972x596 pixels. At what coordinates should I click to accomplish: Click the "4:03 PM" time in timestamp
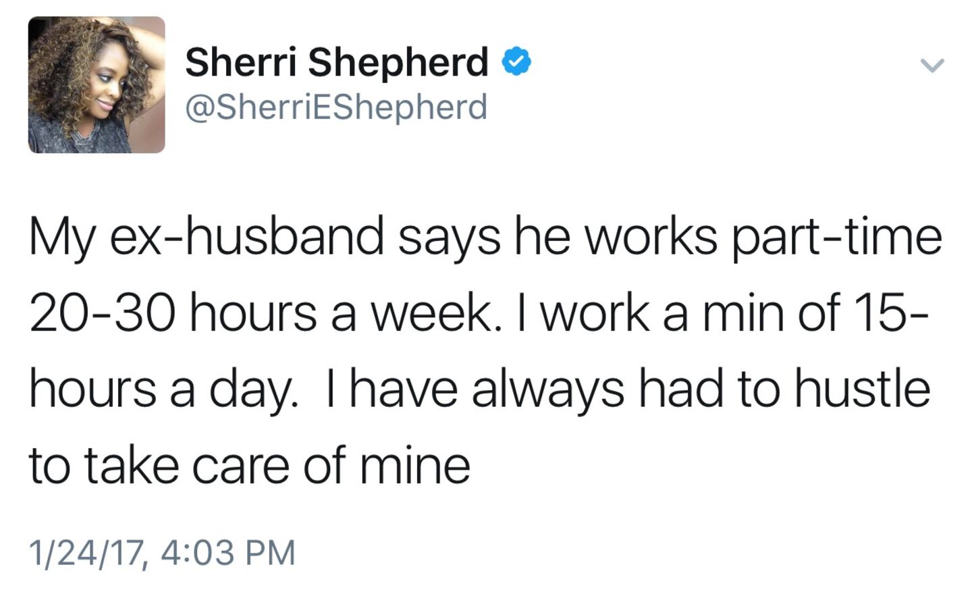(x=229, y=551)
